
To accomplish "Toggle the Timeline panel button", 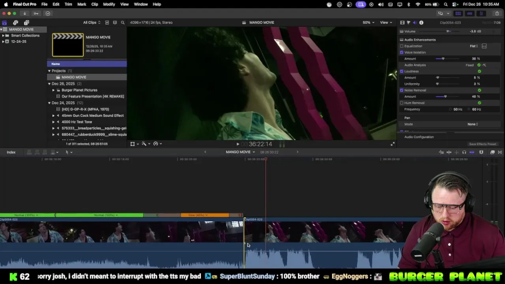I will click(x=469, y=13).
